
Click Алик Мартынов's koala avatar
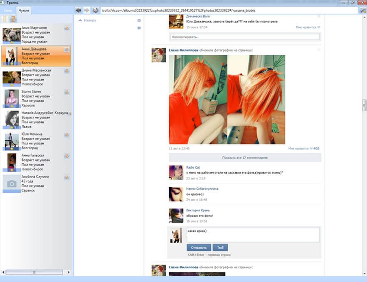12,36
